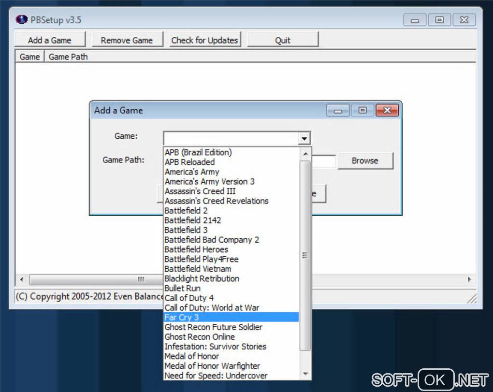The width and height of the screenshot is (493, 392).
Task: Select Call of Duty 4
Action: coord(231,298)
